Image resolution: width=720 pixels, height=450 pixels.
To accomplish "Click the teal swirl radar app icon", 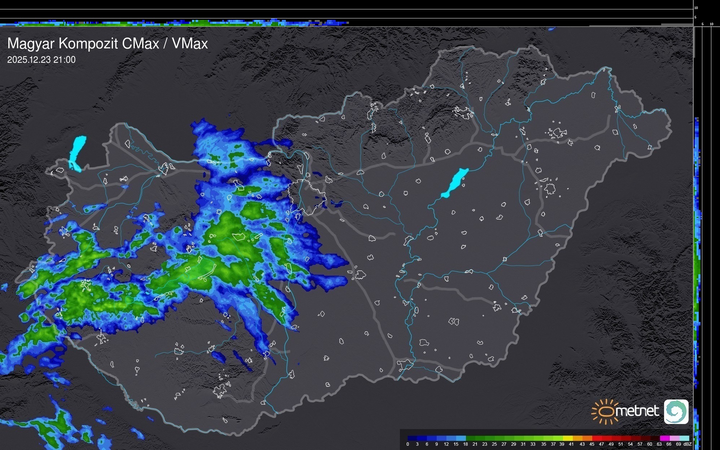I will point(676,411).
